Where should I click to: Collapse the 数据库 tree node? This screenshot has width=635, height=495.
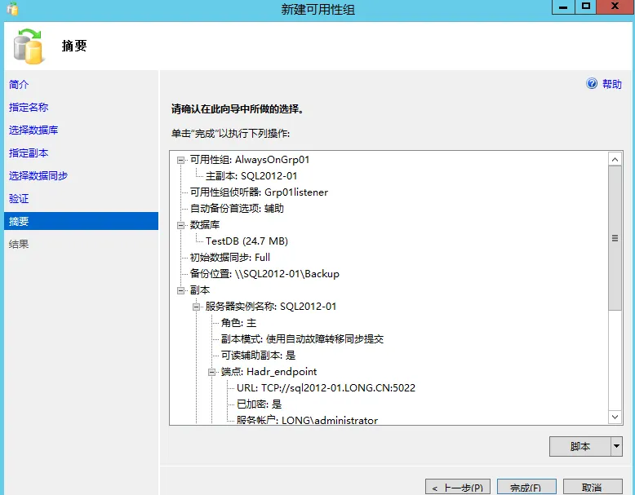[x=180, y=225]
